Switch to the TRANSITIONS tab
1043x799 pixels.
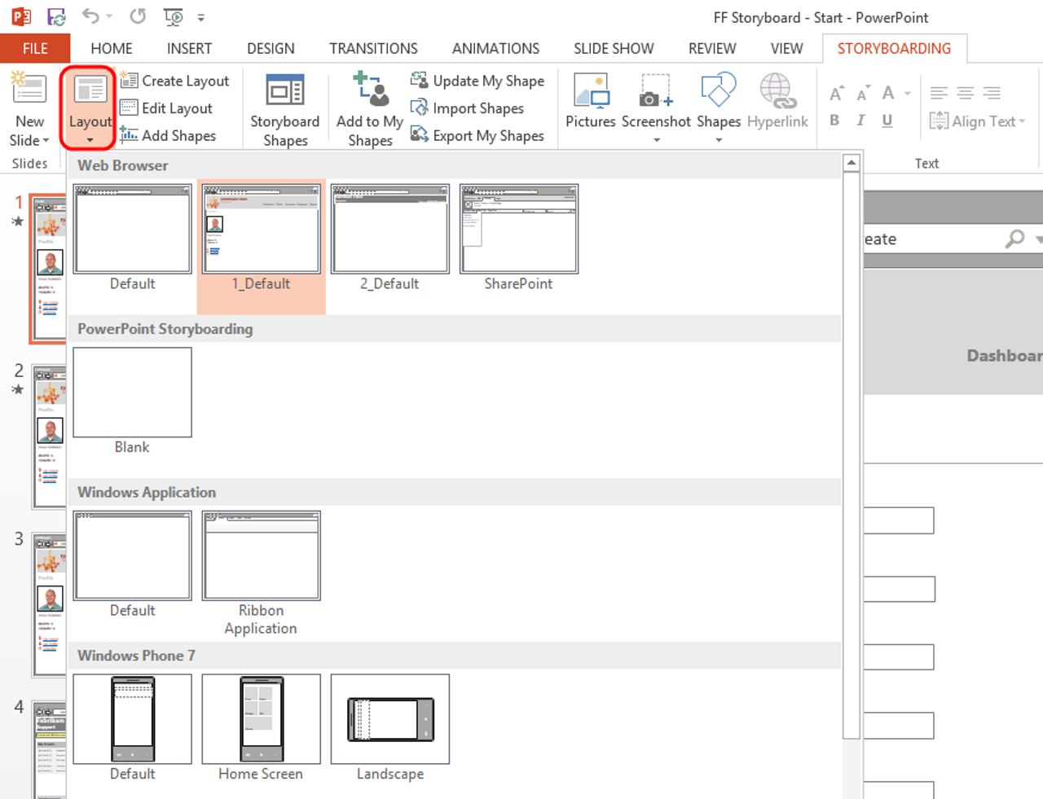pos(373,49)
